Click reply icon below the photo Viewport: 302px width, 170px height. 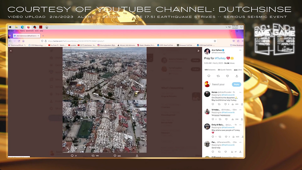[72, 156]
